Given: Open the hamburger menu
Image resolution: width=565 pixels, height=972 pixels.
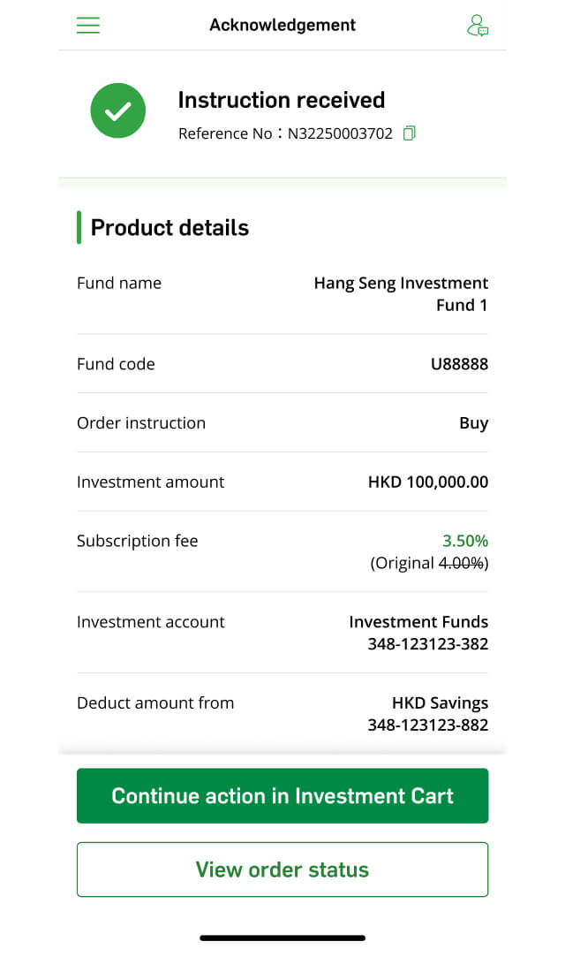Looking at the screenshot, I should coord(88,25).
